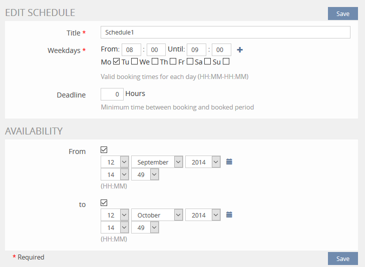Open calendar picker for From date

tap(229, 162)
